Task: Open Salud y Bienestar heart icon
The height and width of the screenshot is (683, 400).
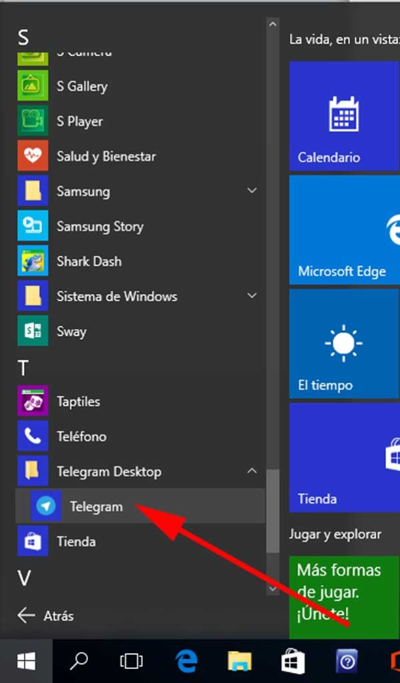Action: pyautogui.click(x=33, y=156)
